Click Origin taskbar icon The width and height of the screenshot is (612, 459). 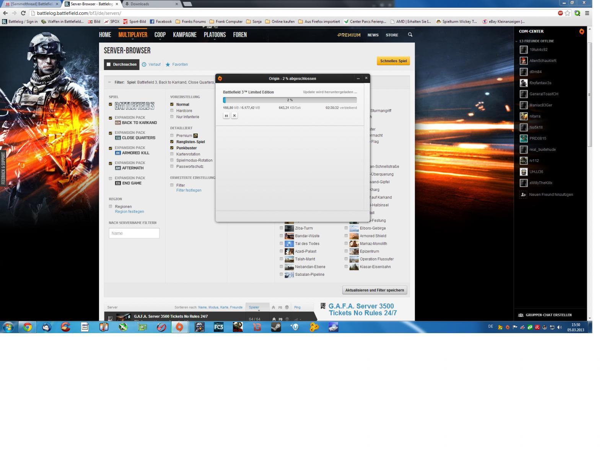pyautogui.click(x=179, y=327)
